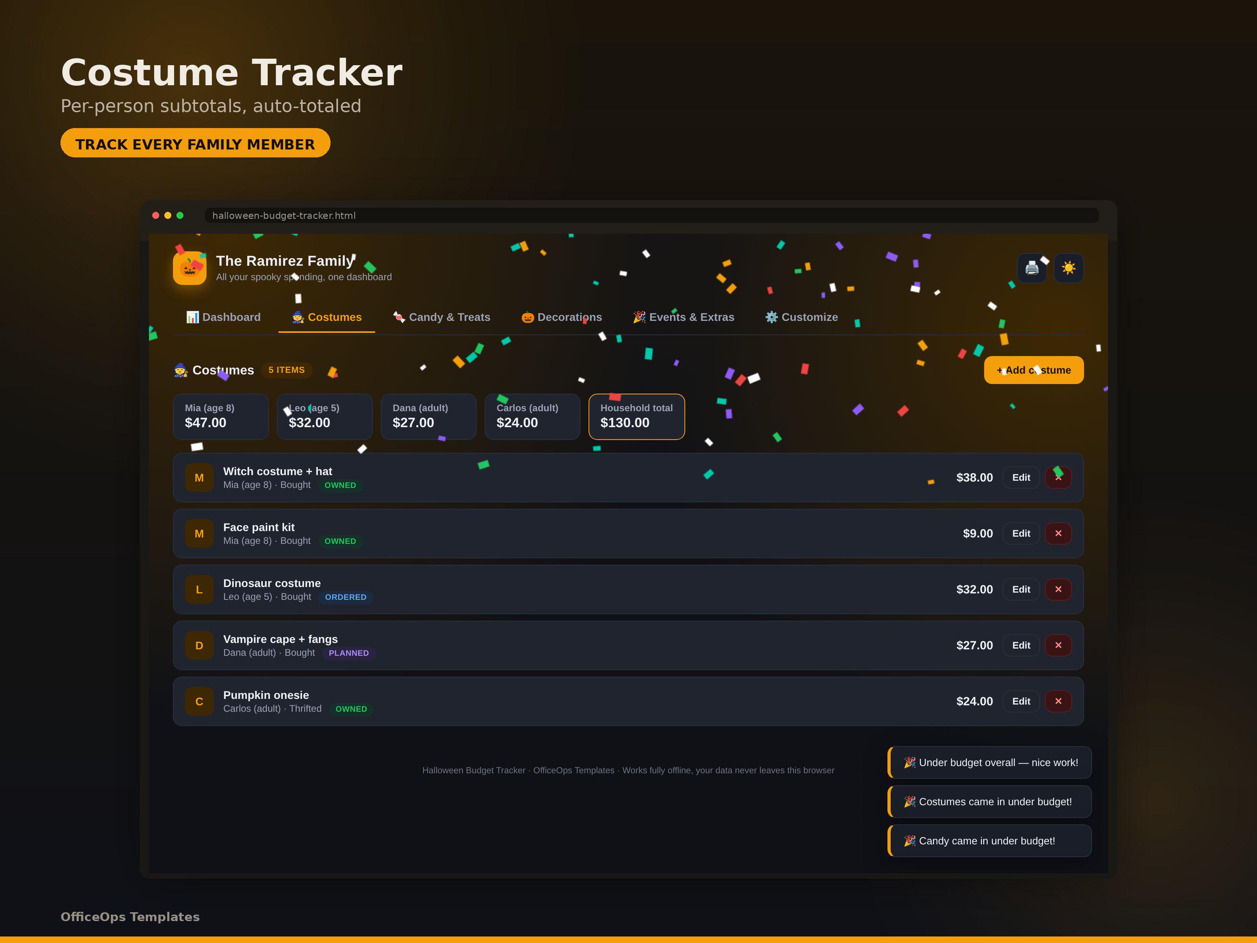Click the M avatar on Witch costume row
Viewport: 1257px width, 943px height.
199,477
